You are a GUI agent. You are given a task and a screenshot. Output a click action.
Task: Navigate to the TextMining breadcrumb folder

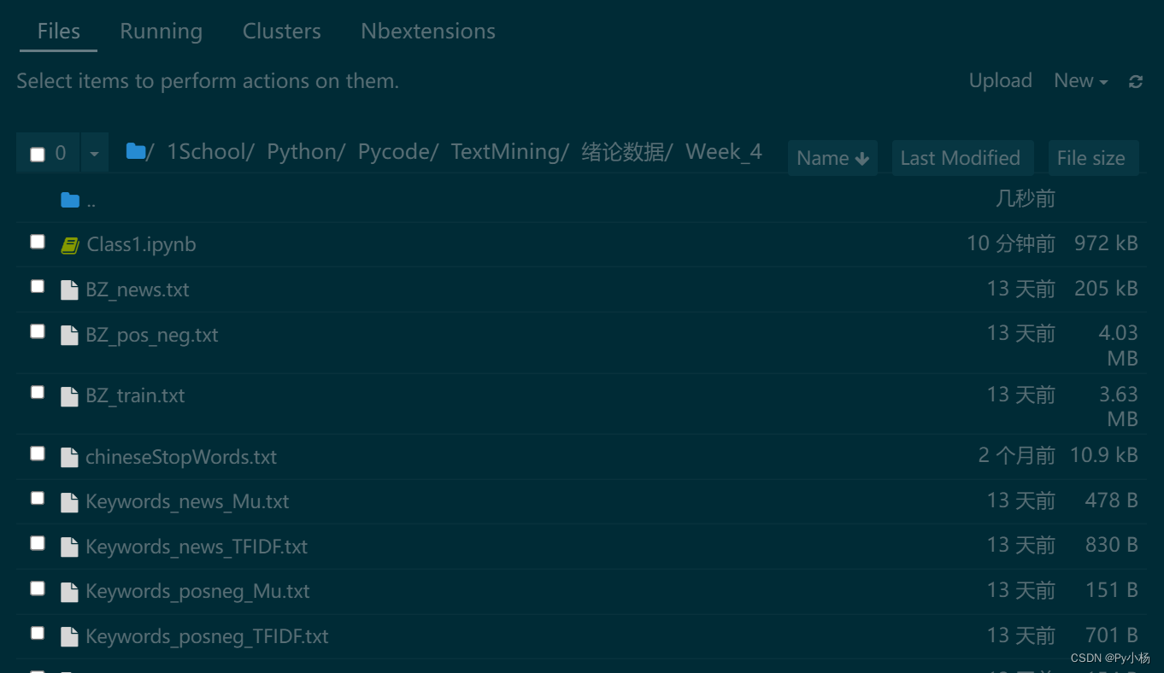coord(505,150)
